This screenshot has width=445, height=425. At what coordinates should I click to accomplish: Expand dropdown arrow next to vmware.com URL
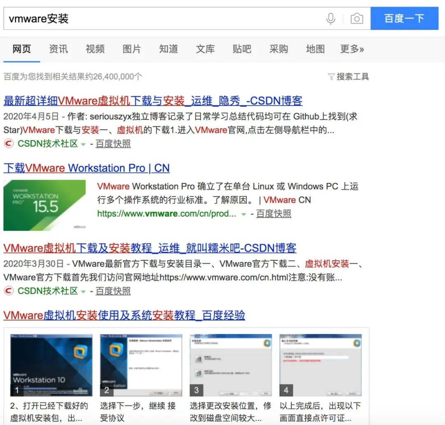tap(244, 214)
